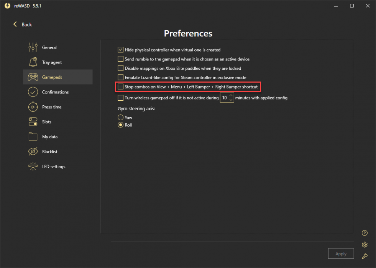Click the Apply button
The height and width of the screenshot is (268, 376).
click(x=341, y=253)
